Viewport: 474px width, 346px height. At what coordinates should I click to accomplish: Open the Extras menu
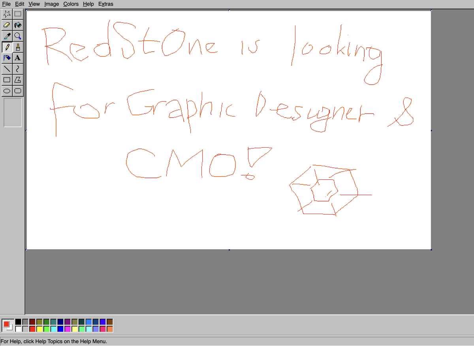pyautogui.click(x=106, y=4)
